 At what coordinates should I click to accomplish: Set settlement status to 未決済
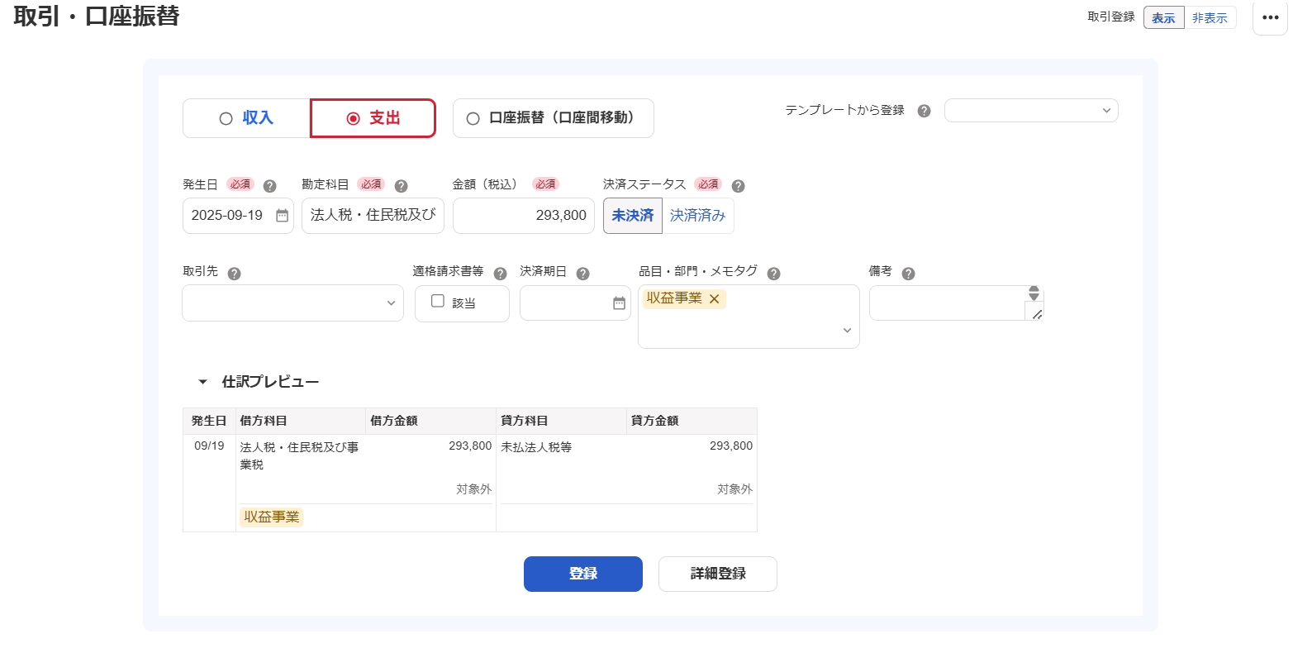[x=633, y=216]
